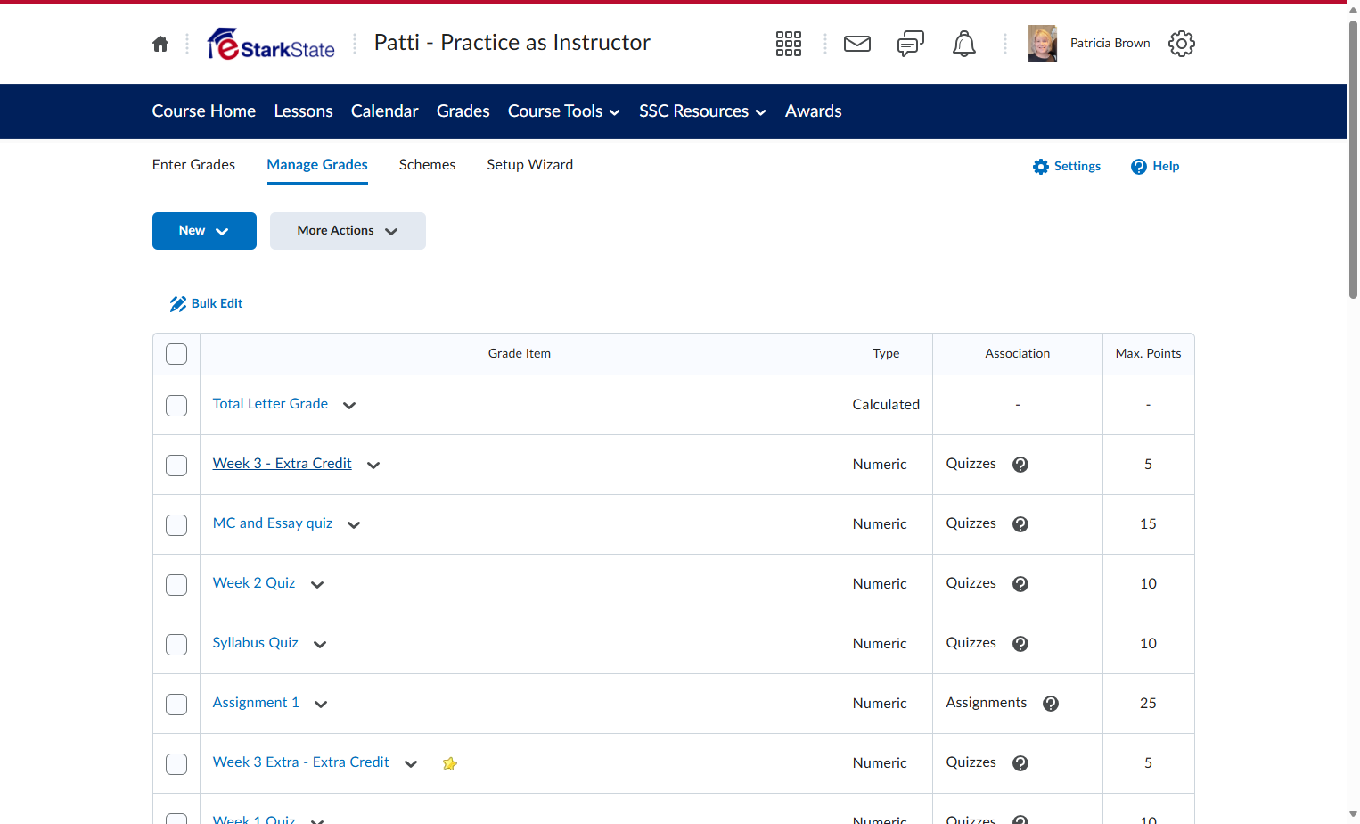
Task: Click help icon for Week 3 - Extra Credit association
Action: [1020, 465]
